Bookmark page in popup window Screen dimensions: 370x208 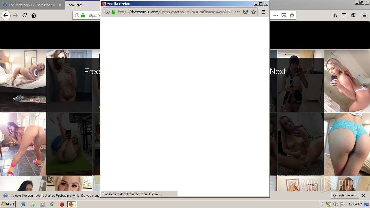click(254, 12)
